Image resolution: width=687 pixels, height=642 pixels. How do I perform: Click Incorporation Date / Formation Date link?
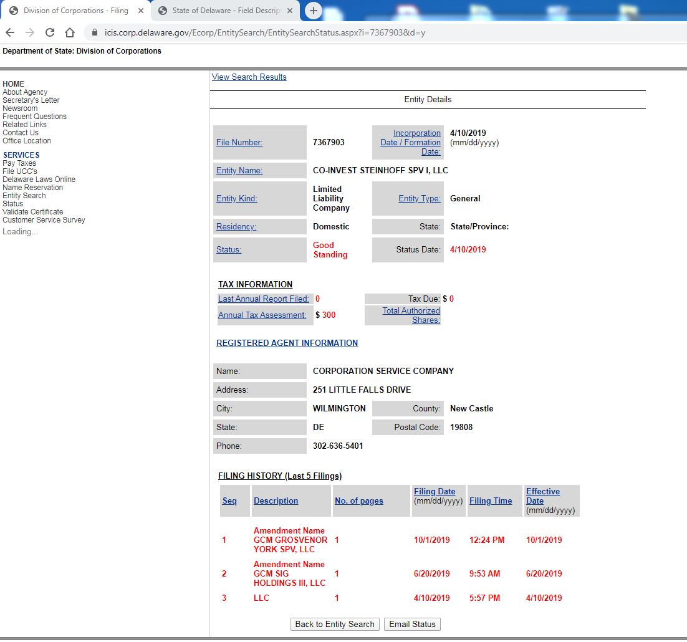[411, 142]
